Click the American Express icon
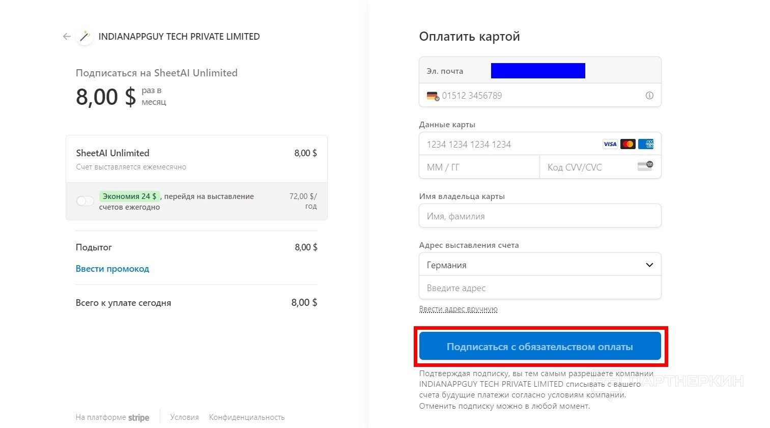The image size is (770, 428). (646, 144)
